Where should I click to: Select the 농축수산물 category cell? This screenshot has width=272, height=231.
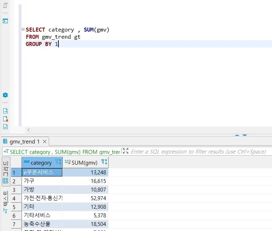42,224
